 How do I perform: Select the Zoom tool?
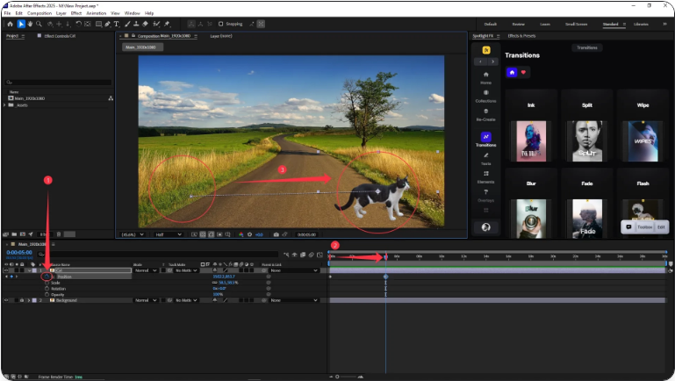(x=38, y=24)
